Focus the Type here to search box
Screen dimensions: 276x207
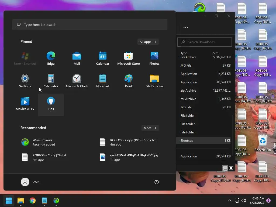[x=90, y=25]
